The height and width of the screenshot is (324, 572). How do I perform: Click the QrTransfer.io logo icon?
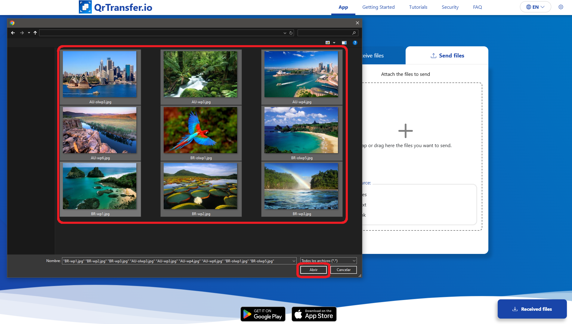click(x=85, y=7)
